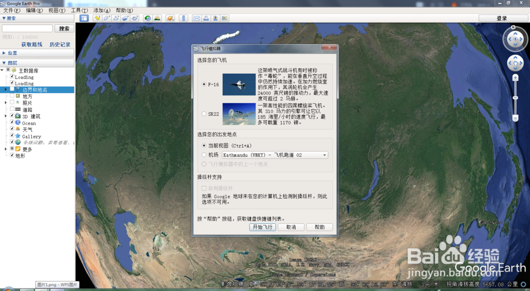Toggle the sidebar visibility toolbar icon
Viewport: 530px width, 291px height.
[84, 18]
